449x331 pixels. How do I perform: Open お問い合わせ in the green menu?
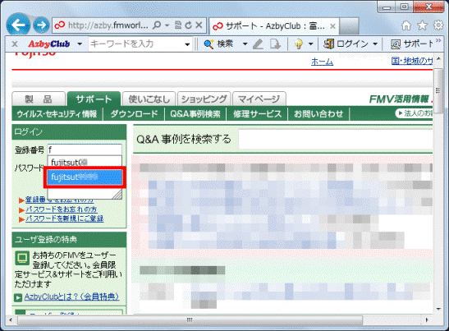(x=318, y=114)
